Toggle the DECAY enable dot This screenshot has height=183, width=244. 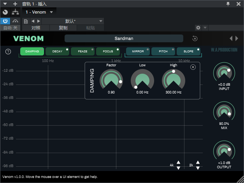tap(67, 50)
